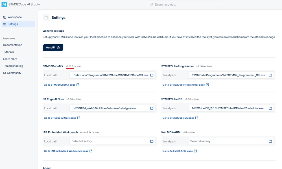Click external link icon beside ST Edge AI Core page
The image size is (282, 169).
pyautogui.click(x=78, y=118)
